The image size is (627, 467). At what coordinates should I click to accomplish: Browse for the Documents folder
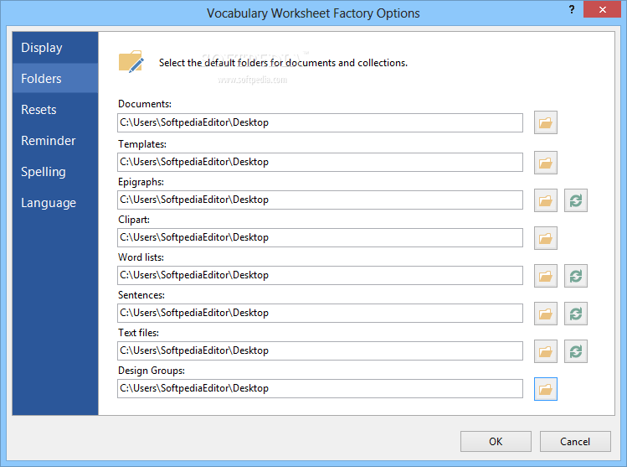pyautogui.click(x=546, y=122)
